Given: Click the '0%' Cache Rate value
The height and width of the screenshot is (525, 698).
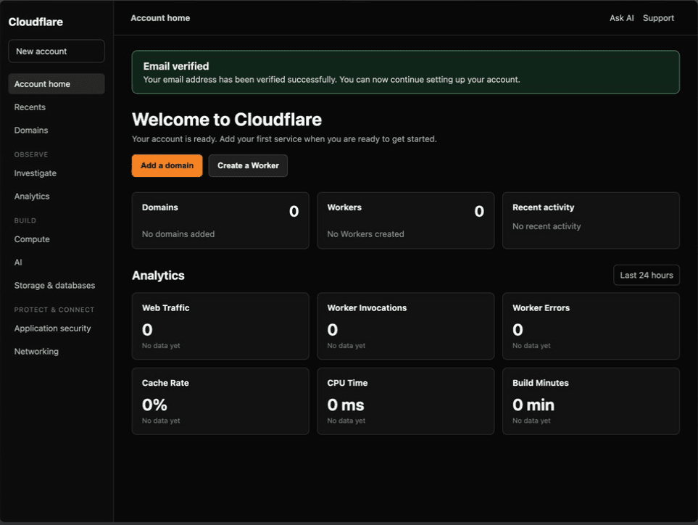Looking at the screenshot, I should 154,405.
